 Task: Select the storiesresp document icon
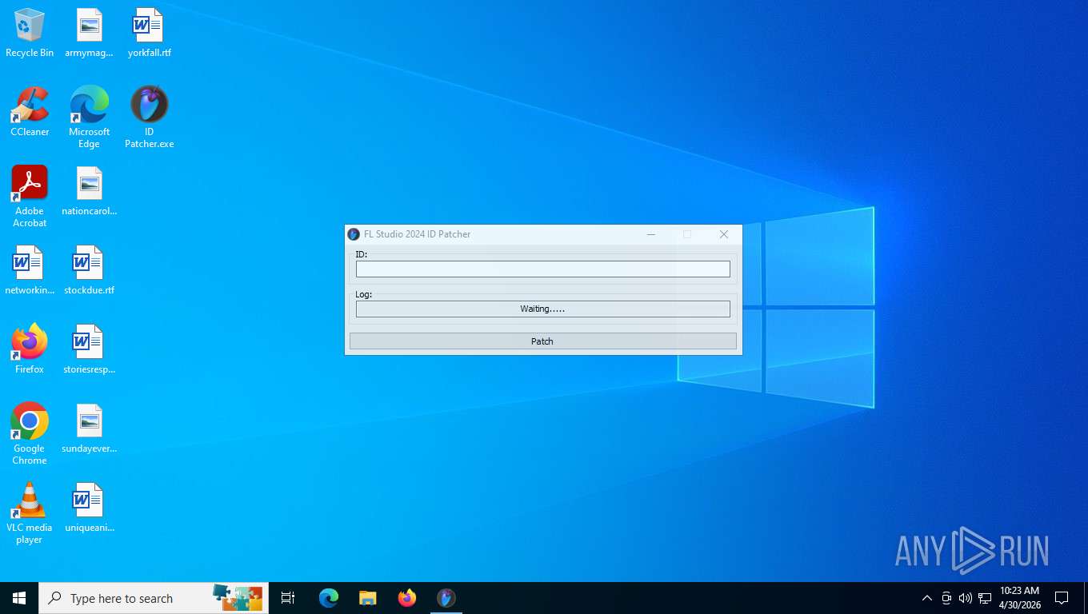89,349
